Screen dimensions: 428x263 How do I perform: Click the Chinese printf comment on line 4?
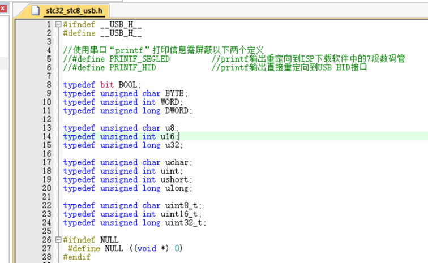[x=164, y=50]
